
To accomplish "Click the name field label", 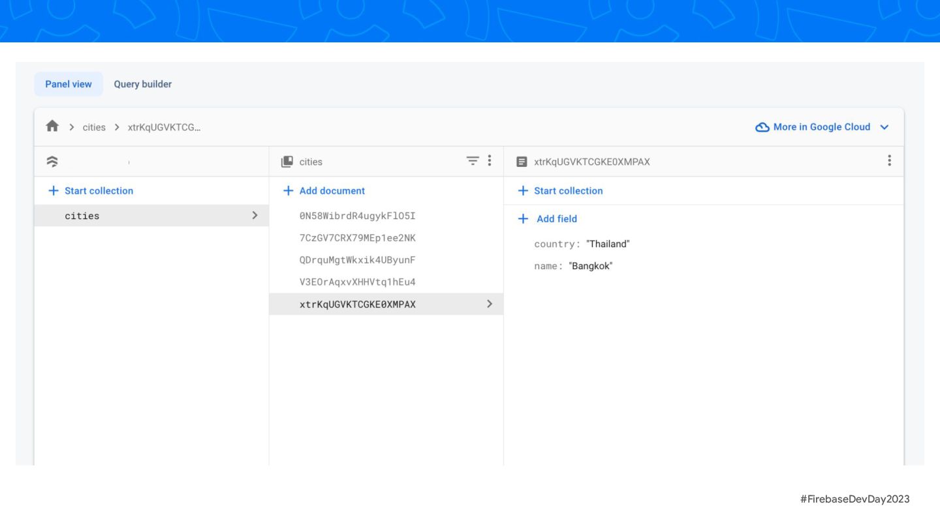I will pos(548,266).
